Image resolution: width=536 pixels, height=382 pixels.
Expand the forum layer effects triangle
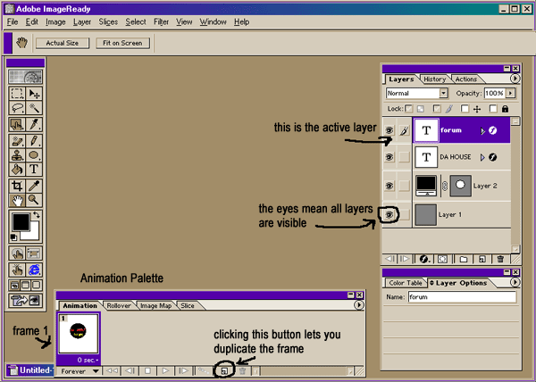(x=482, y=130)
